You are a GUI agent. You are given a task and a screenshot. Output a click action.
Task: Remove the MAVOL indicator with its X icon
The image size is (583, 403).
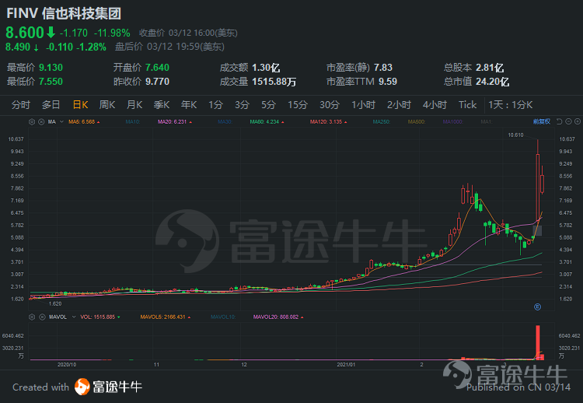(x=42, y=317)
